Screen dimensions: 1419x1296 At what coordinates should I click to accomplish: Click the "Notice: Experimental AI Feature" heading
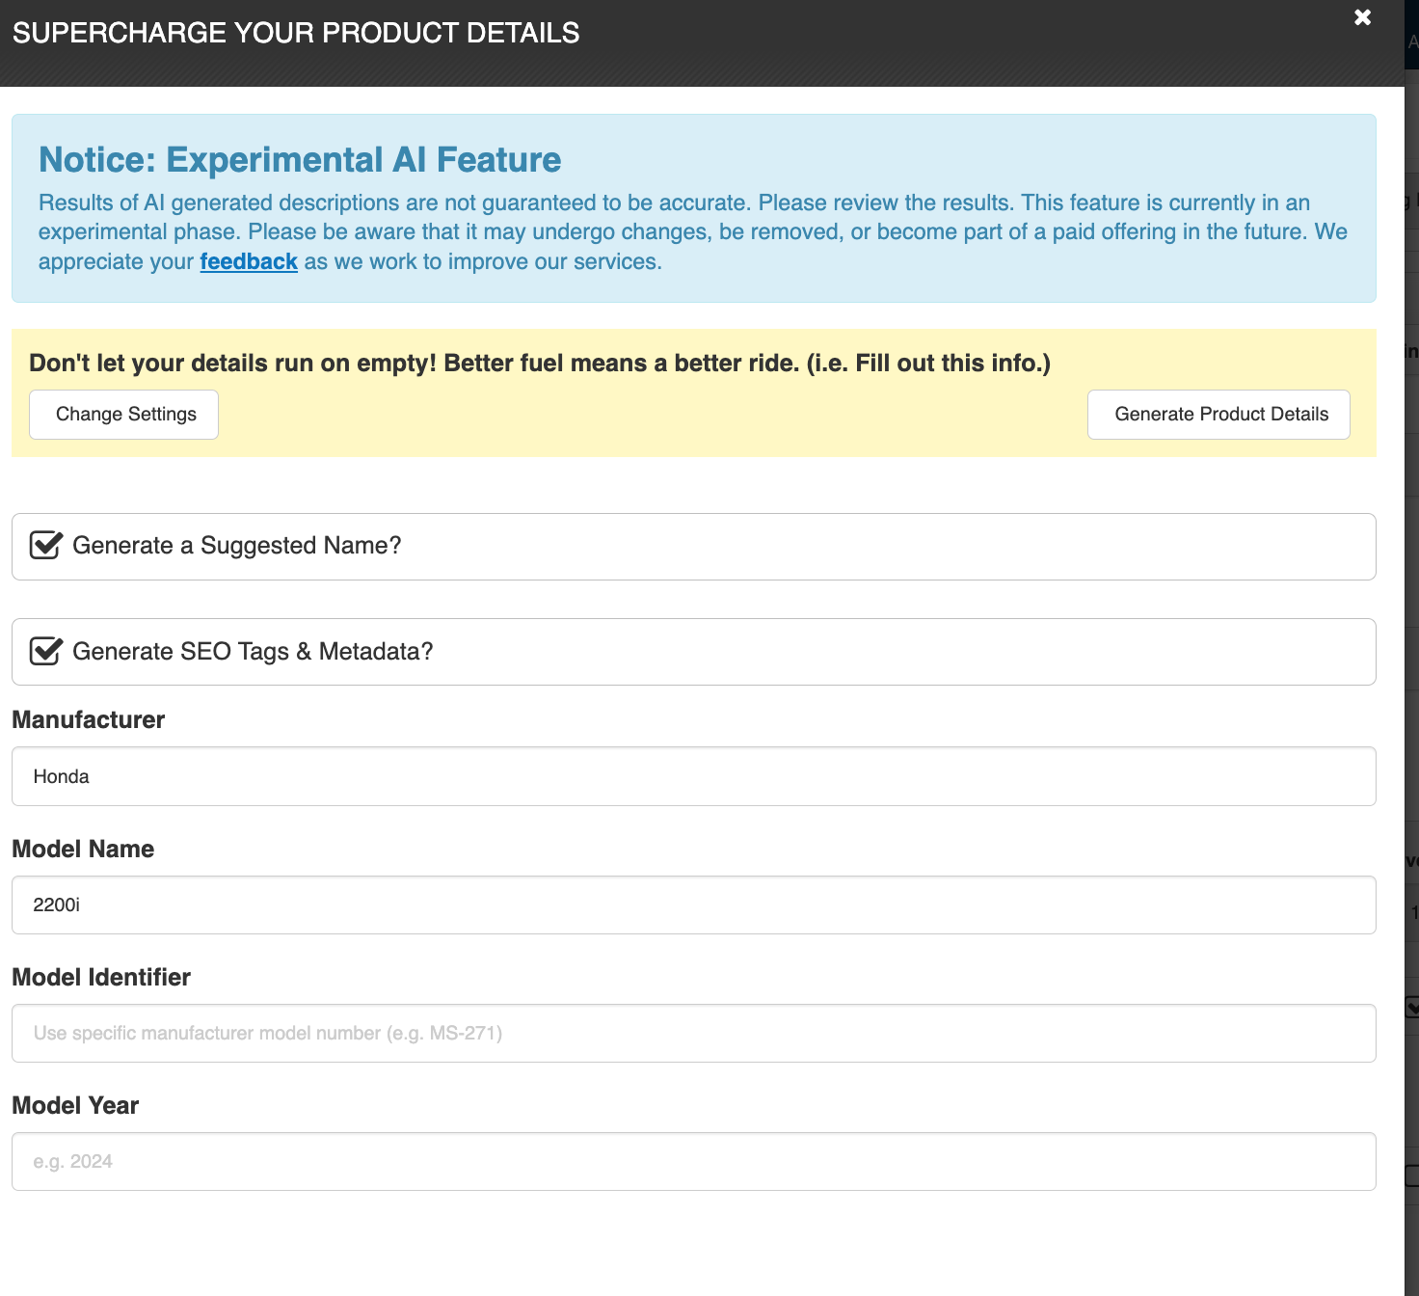point(300,160)
